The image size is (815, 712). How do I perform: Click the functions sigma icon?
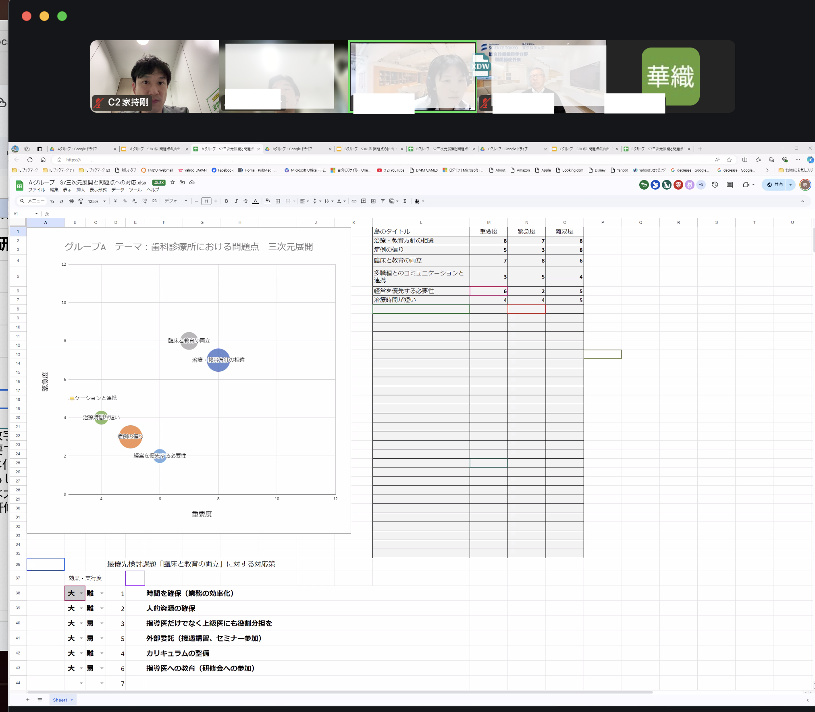tap(405, 201)
